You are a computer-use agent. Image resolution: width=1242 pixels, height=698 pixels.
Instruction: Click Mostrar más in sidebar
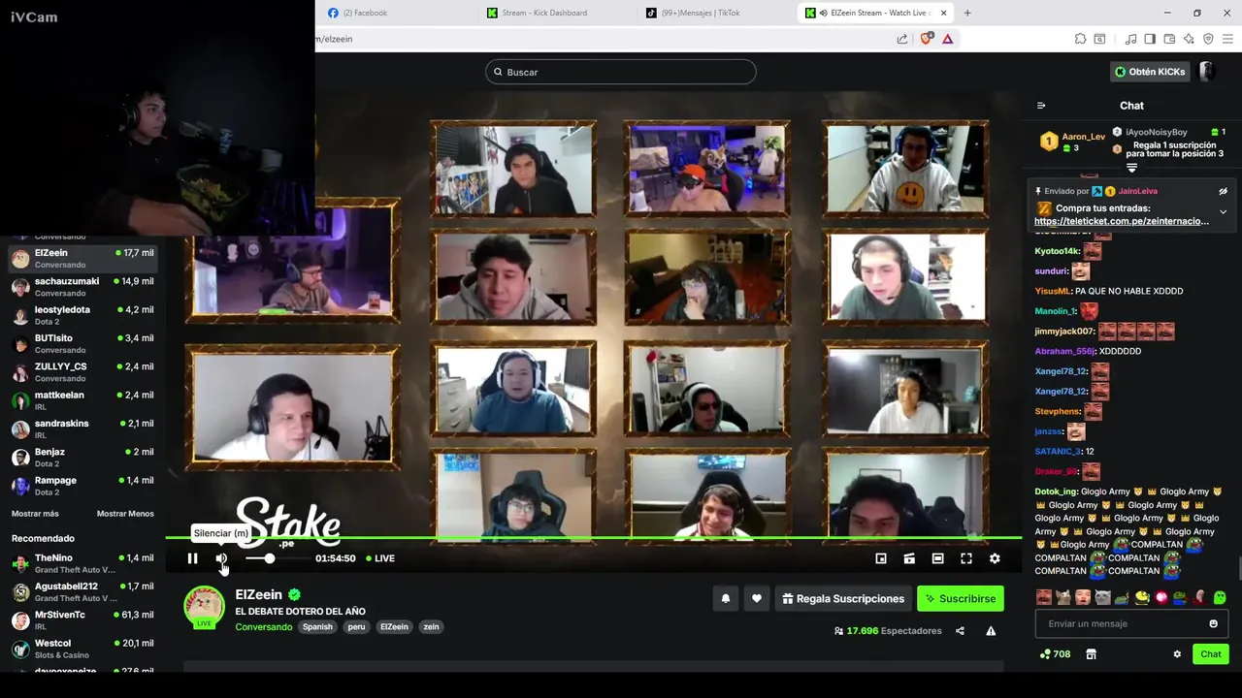click(x=35, y=514)
